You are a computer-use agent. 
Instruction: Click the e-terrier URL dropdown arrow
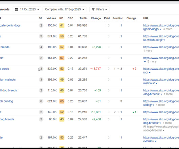click(156, 141)
